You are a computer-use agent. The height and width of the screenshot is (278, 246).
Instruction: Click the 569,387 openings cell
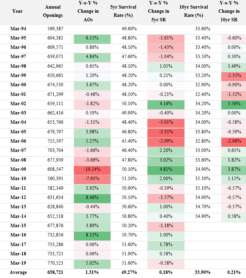(55, 29)
